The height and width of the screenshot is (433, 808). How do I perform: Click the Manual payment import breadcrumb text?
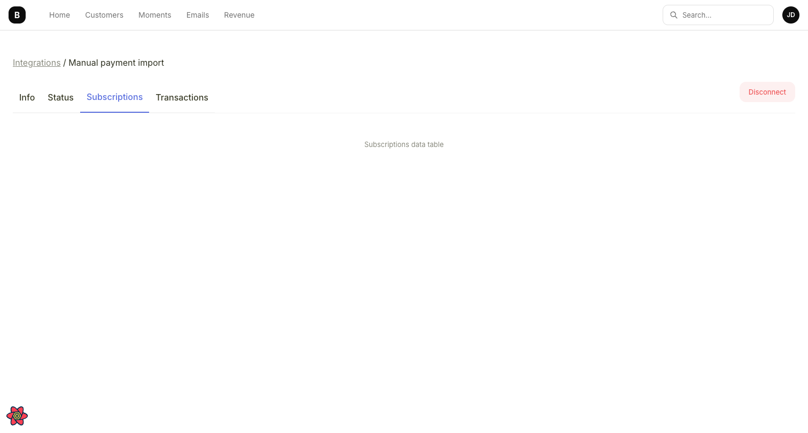[116, 63]
